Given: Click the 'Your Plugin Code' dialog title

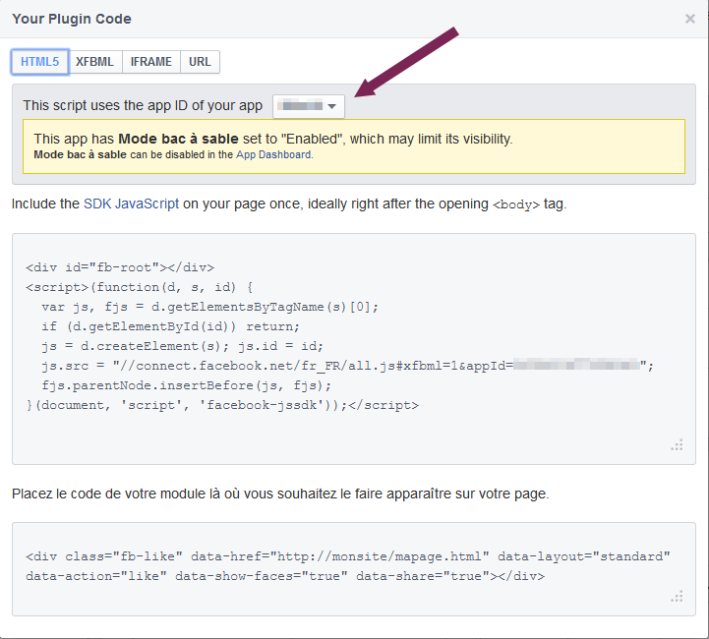Looking at the screenshot, I should click(72, 19).
